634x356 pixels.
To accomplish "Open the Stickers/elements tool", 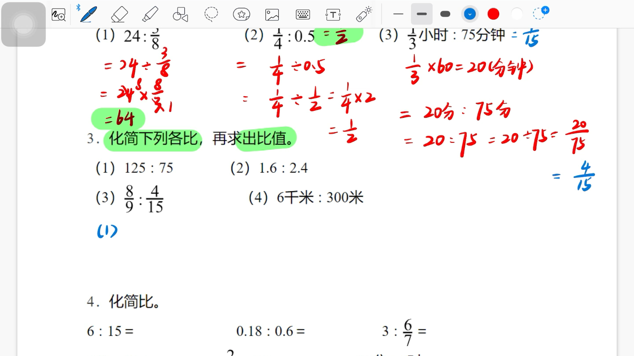I will click(x=241, y=15).
